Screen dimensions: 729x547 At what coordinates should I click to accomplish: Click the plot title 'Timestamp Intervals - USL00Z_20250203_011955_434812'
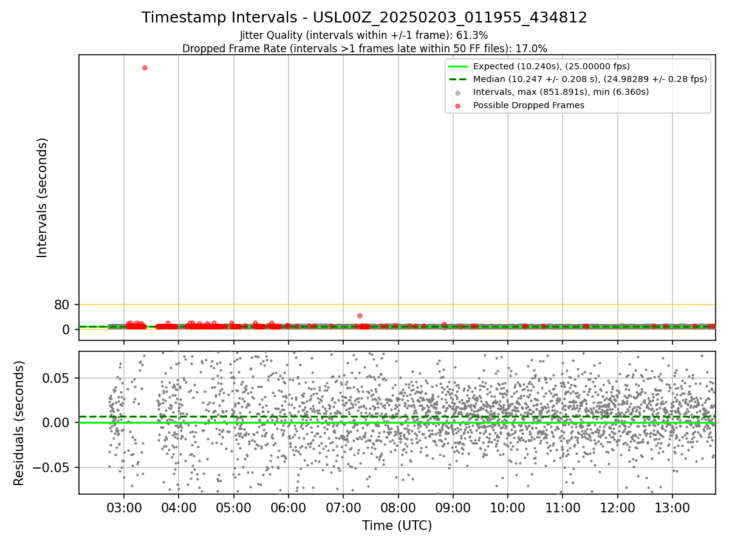click(x=364, y=18)
